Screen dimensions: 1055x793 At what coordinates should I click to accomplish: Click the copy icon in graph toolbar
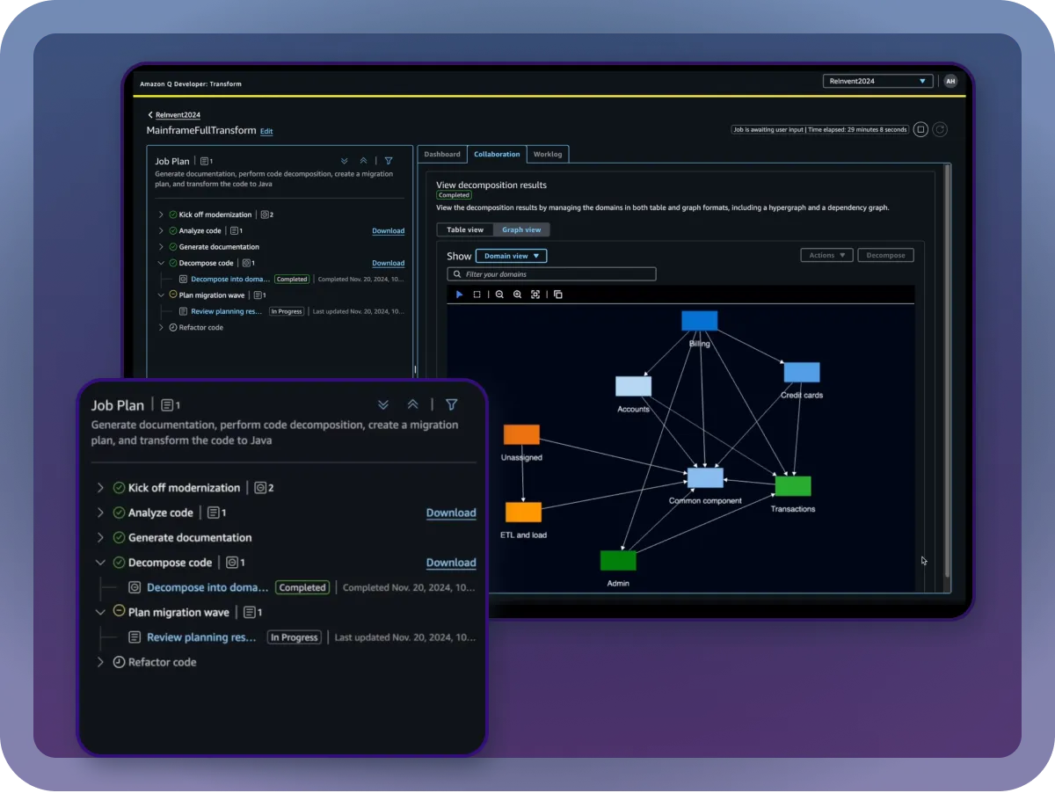[557, 295]
